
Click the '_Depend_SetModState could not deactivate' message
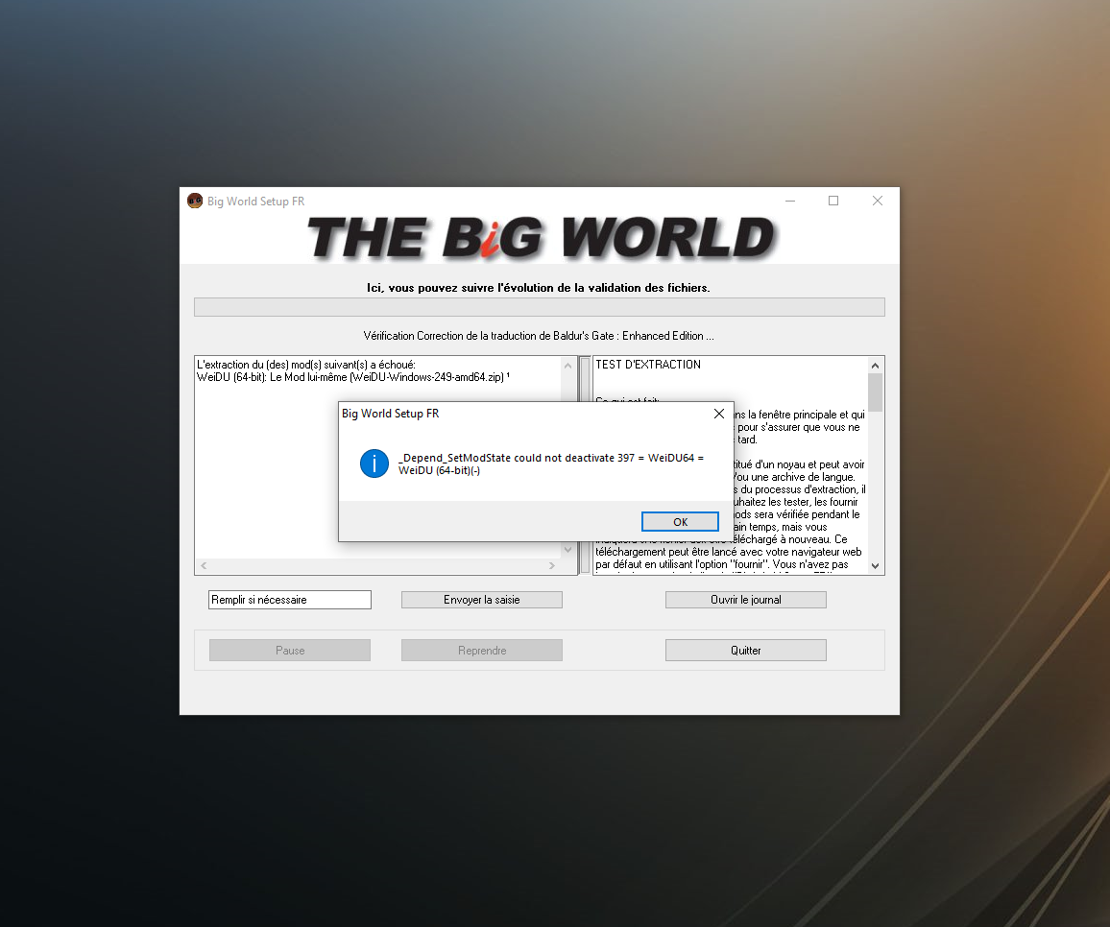point(551,463)
